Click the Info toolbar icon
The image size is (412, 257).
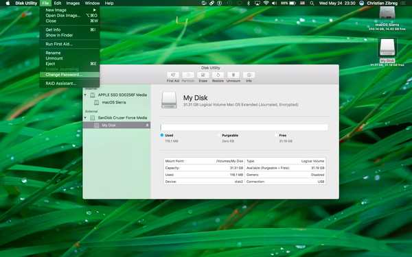pos(249,75)
